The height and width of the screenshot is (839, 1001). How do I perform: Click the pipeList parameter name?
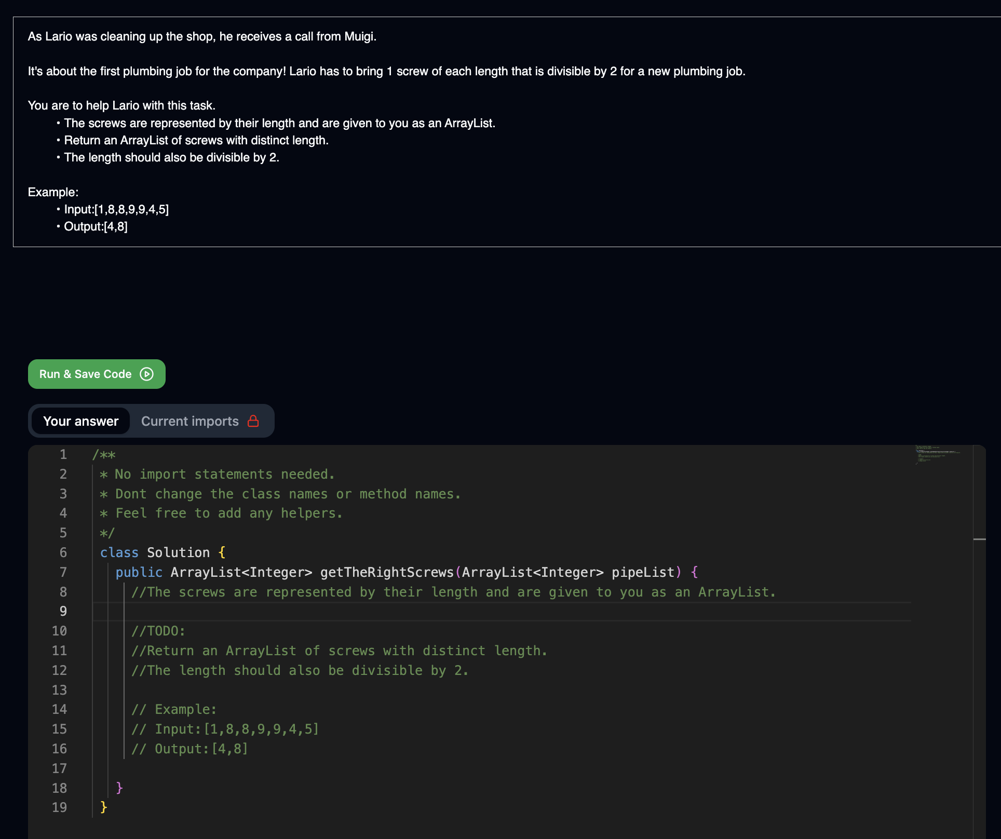(643, 572)
